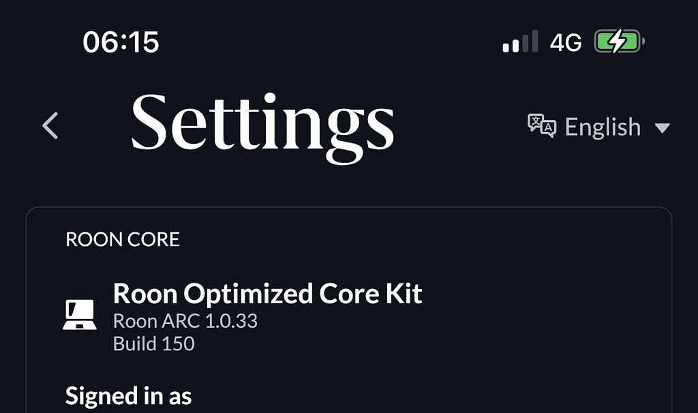Tap the lightning bolt inside the battery icon
Image resolution: width=698 pixels, height=413 pixels.
click(616, 42)
